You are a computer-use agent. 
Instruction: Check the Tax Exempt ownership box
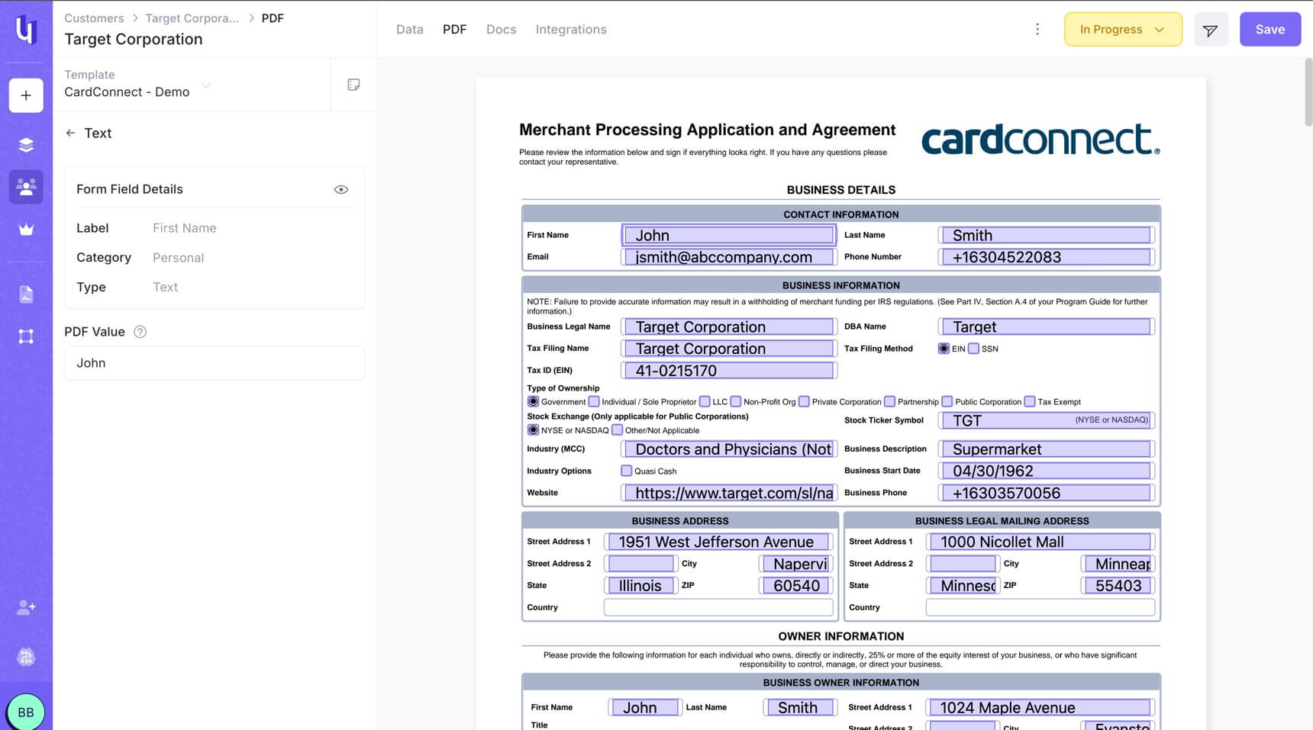(1030, 401)
